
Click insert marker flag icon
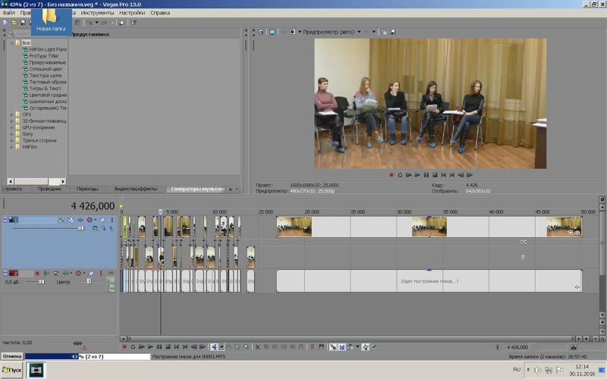[x=313, y=347]
